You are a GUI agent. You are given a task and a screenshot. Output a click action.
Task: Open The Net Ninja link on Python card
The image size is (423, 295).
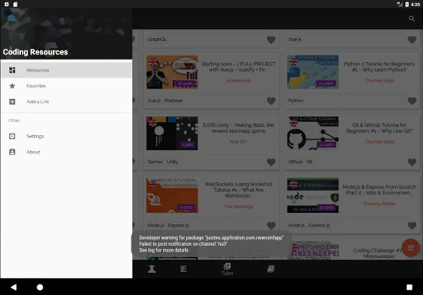pos(379,81)
